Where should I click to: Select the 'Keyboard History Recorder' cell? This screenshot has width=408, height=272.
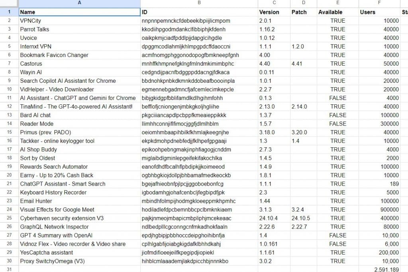pos(79,192)
